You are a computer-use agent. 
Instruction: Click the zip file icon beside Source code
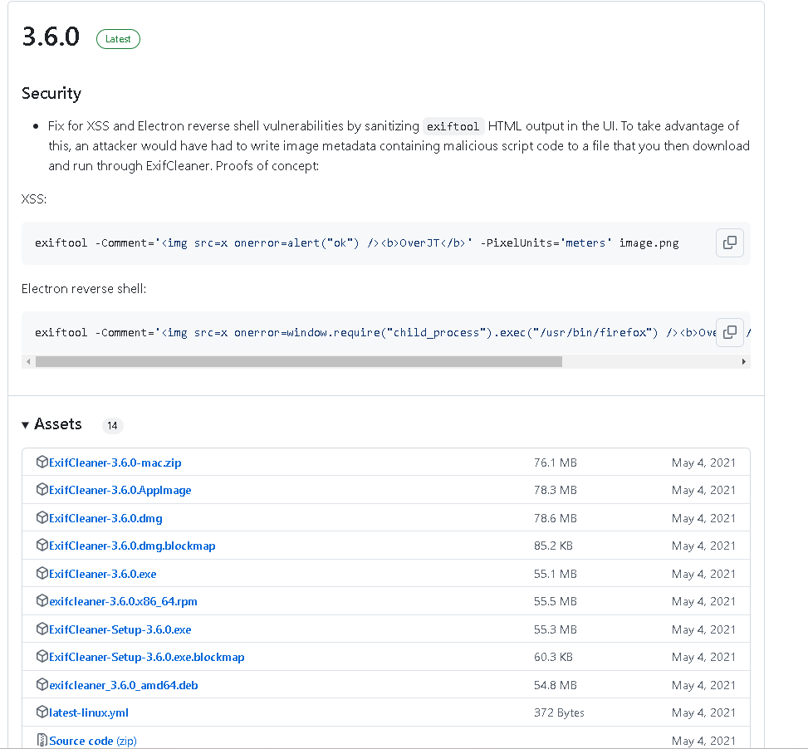(x=42, y=740)
